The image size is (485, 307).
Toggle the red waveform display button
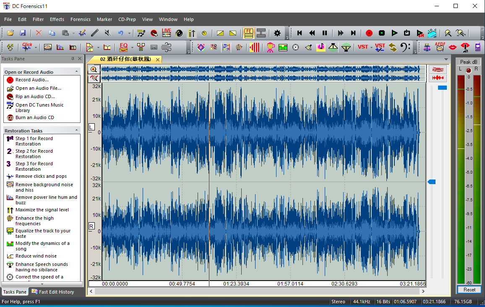(x=438, y=78)
